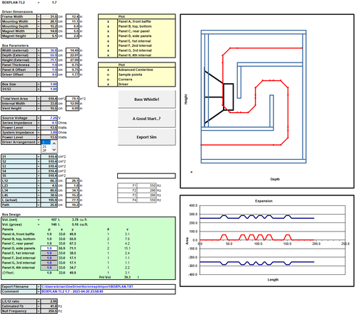355x314 pixels.
Task: Select the Panel A Offset cm input cell
Action: [49, 70]
